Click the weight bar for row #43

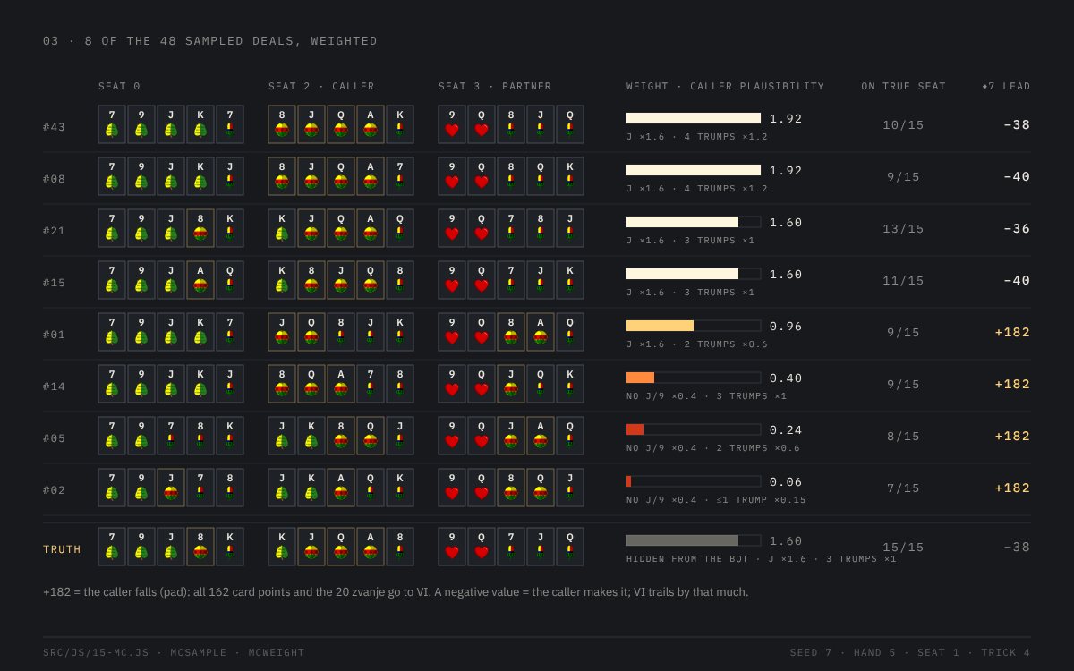pyautogui.click(x=694, y=118)
